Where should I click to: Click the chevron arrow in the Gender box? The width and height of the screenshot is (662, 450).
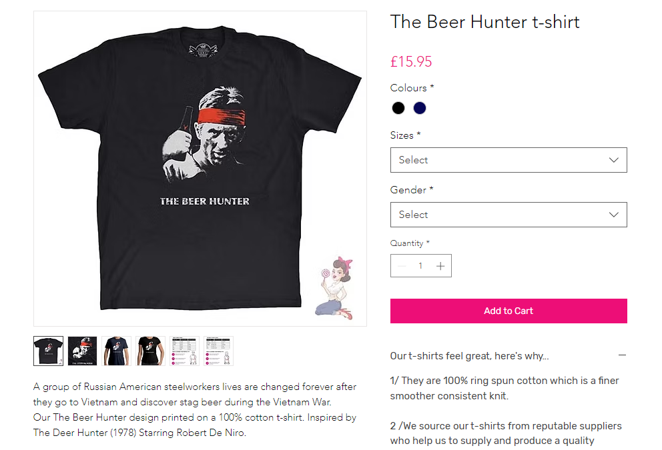point(614,215)
